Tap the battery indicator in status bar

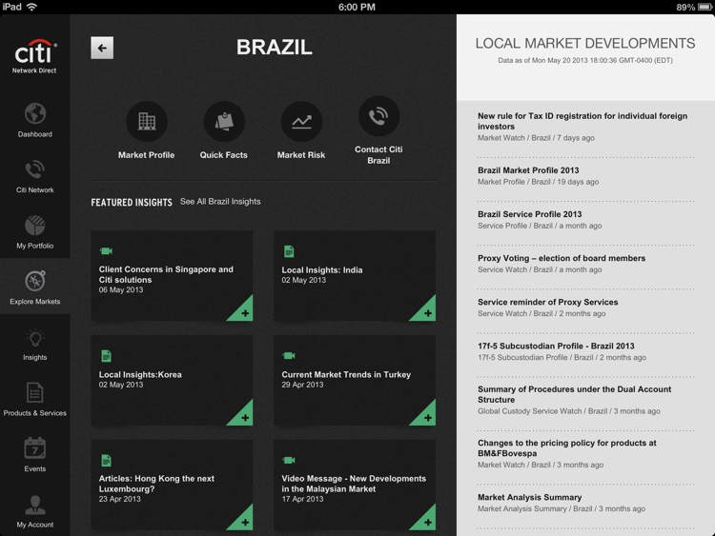(x=705, y=8)
